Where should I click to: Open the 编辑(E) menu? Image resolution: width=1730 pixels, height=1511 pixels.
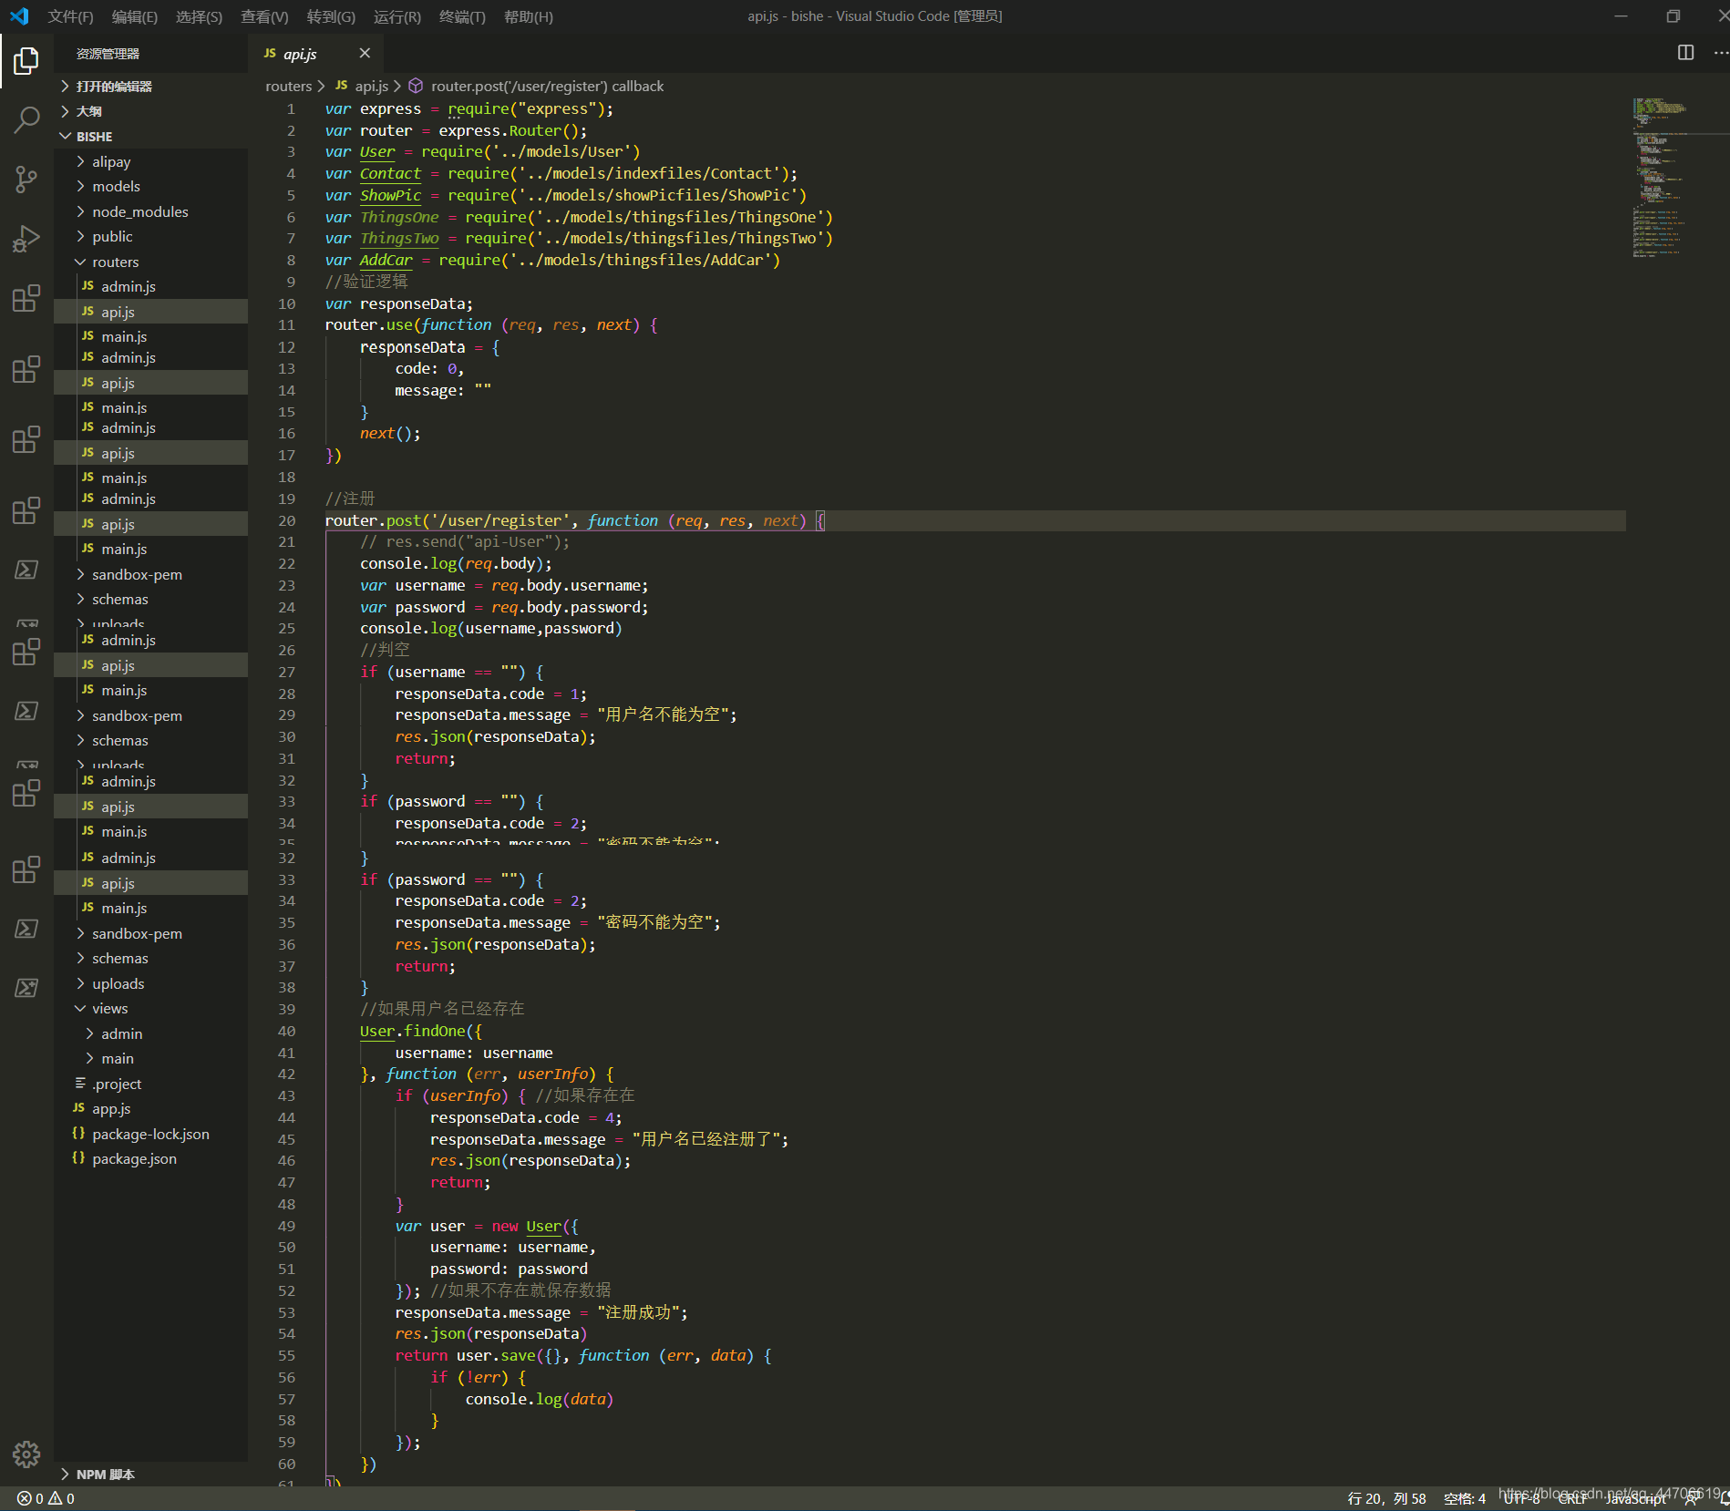click(x=135, y=16)
